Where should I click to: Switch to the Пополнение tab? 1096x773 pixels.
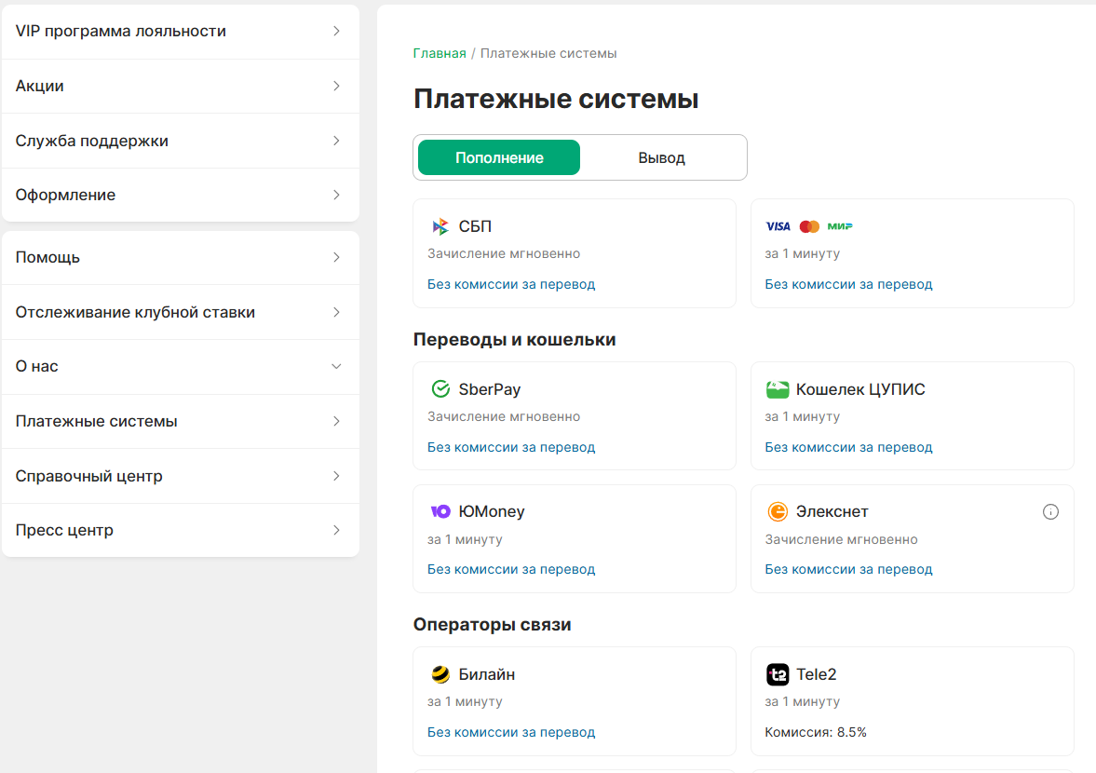(499, 157)
